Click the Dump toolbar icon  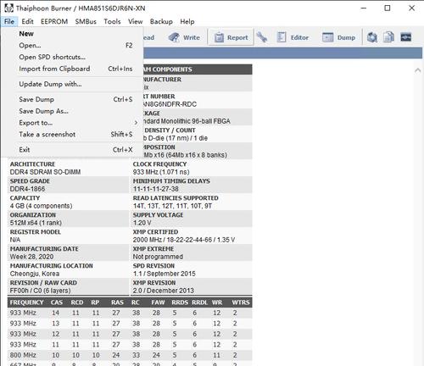tap(328, 37)
